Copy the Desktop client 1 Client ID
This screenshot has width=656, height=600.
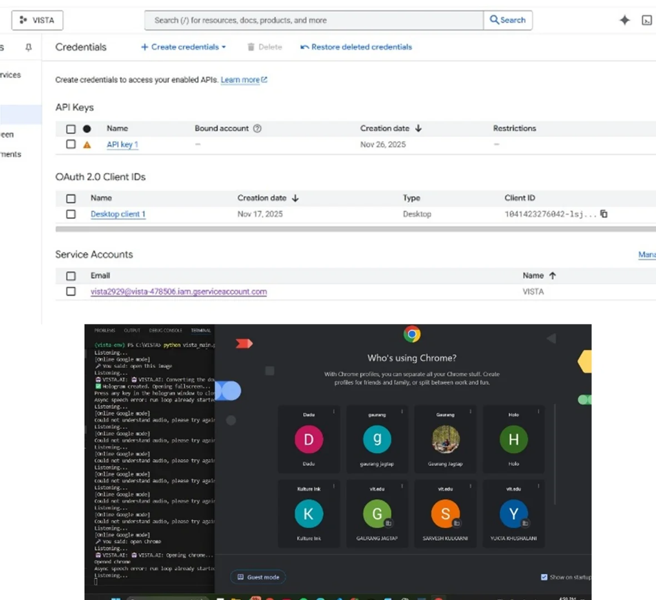pyautogui.click(x=604, y=214)
